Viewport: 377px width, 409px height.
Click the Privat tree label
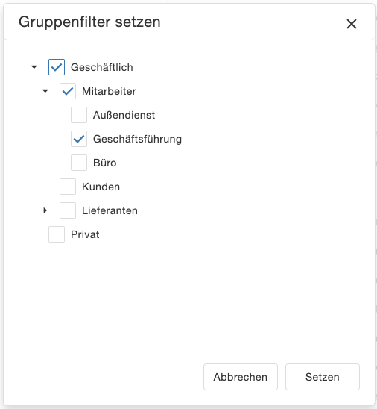click(85, 234)
